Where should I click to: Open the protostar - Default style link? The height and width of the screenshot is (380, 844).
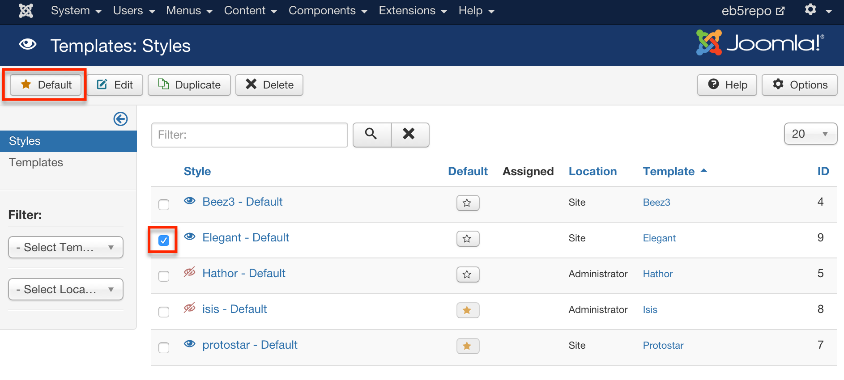tap(250, 345)
